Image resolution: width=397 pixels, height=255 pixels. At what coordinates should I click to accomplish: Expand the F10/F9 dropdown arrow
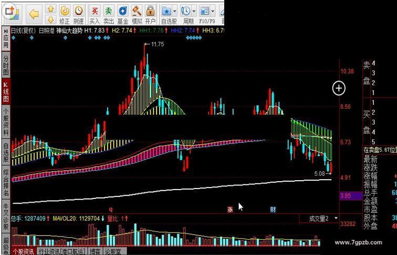click(x=213, y=12)
